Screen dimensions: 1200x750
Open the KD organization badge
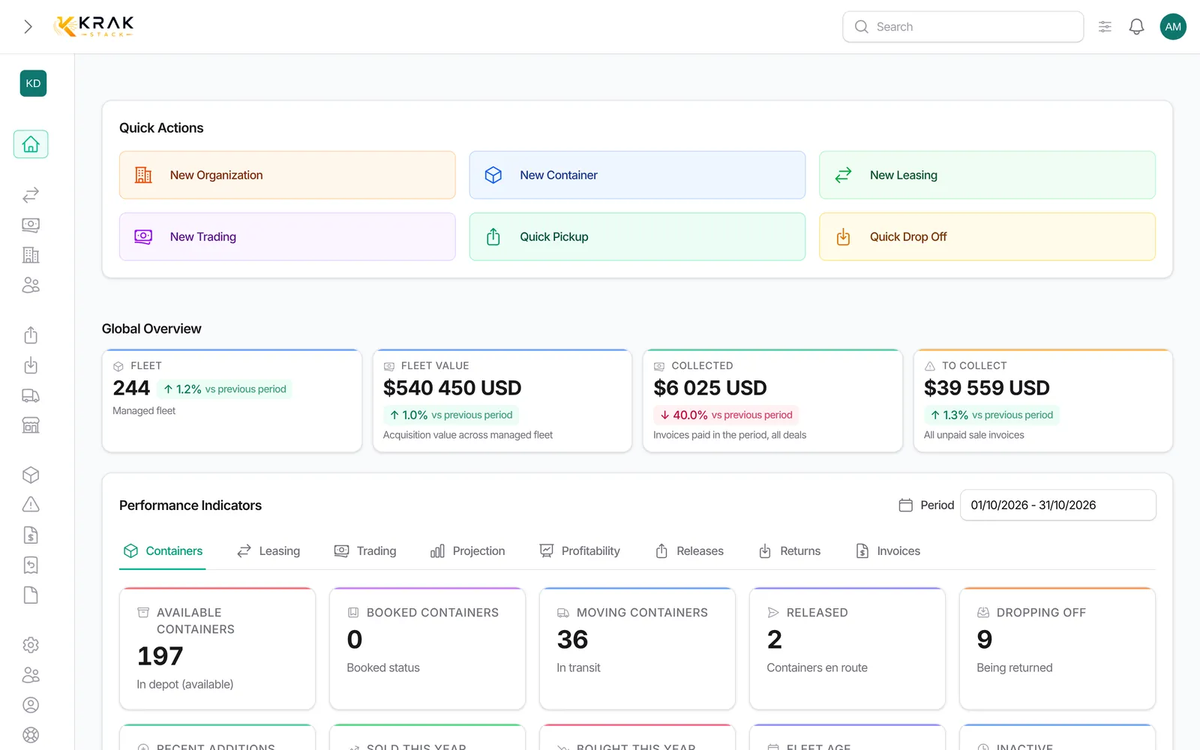pyautogui.click(x=33, y=83)
